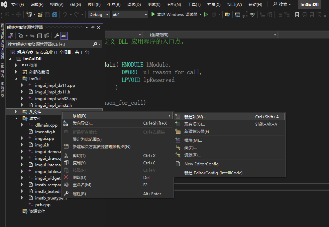Choose 模块(M)... in the add submenu
The image size is (329, 227).
point(229,141)
